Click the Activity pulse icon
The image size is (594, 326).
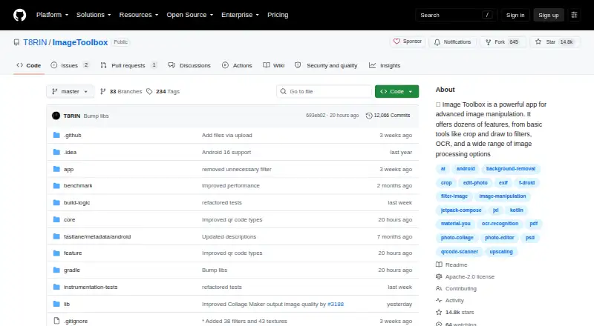pyautogui.click(x=439, y=300)
